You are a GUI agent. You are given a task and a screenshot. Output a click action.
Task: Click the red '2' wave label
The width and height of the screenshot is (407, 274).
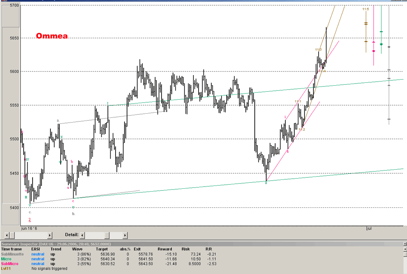coord(30,220)
